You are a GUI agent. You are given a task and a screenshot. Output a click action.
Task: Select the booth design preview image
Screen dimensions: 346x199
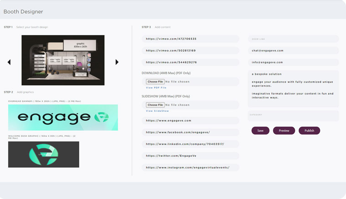click(63, 60)
